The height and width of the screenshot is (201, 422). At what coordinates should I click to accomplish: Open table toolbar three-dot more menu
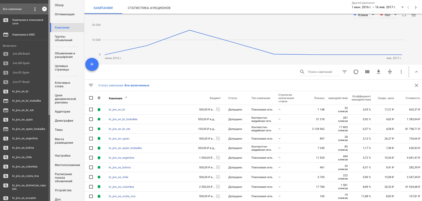[401, 72]
